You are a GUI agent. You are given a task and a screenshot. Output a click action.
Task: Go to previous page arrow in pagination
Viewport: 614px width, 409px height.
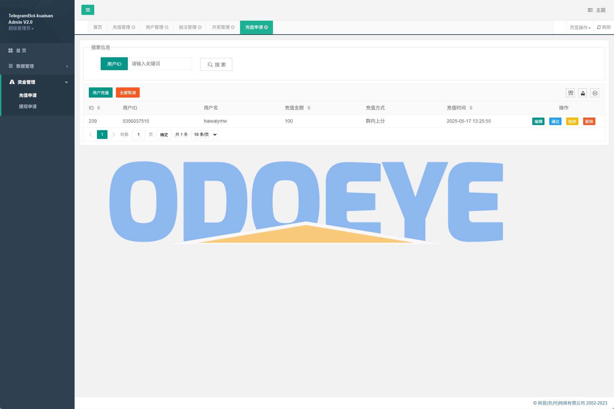(91, 135)
